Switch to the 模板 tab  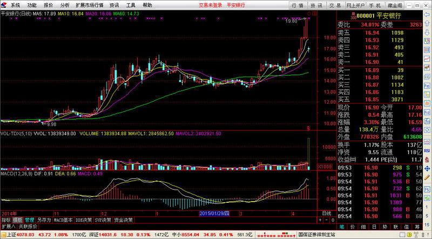click(x=18, y=220)
